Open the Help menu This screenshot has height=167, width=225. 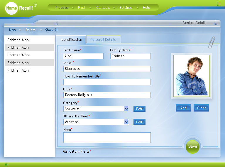click(146, 8)
